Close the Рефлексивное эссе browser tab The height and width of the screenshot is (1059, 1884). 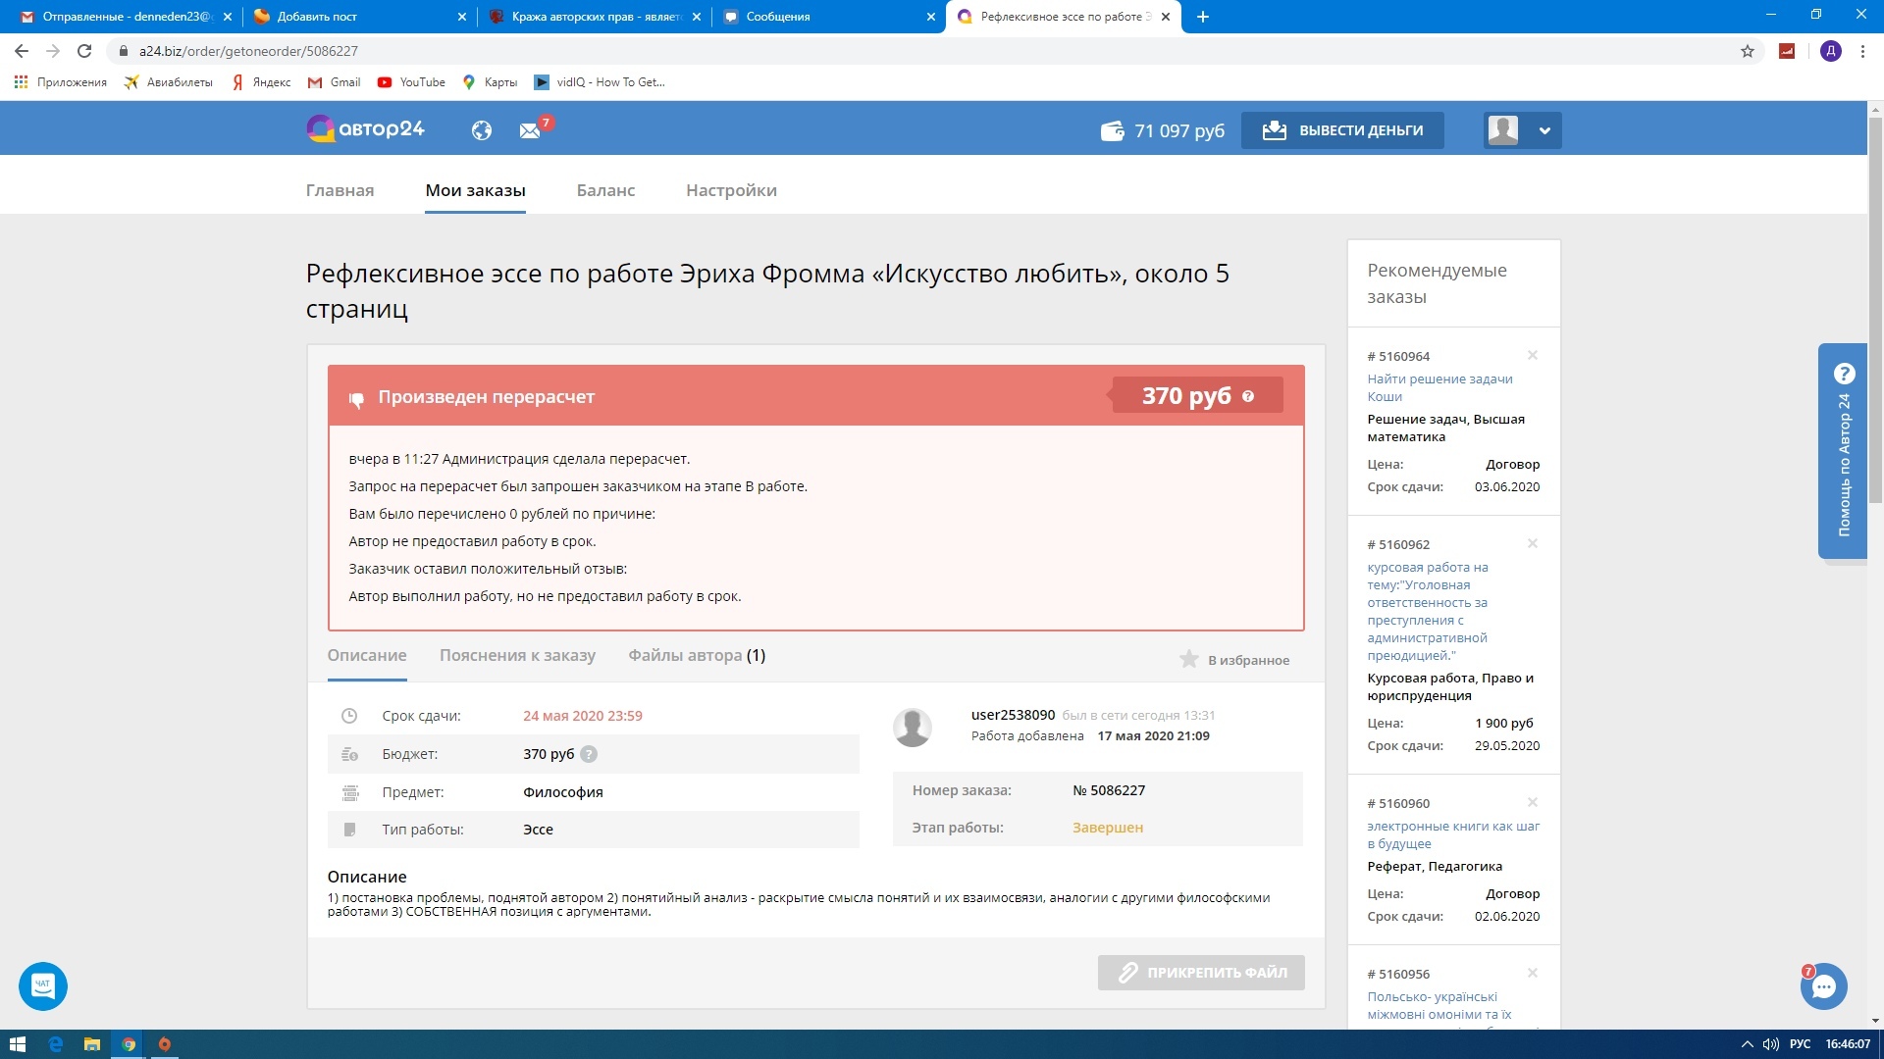pyautogui.click(x=1166, y=17)
